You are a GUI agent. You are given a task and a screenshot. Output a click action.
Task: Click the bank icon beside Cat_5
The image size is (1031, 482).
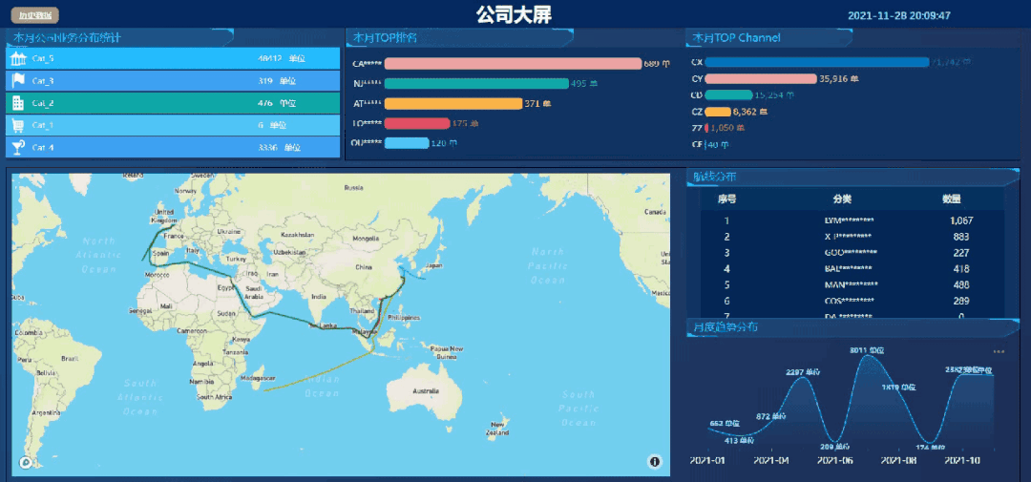click(x=18, y=59)
